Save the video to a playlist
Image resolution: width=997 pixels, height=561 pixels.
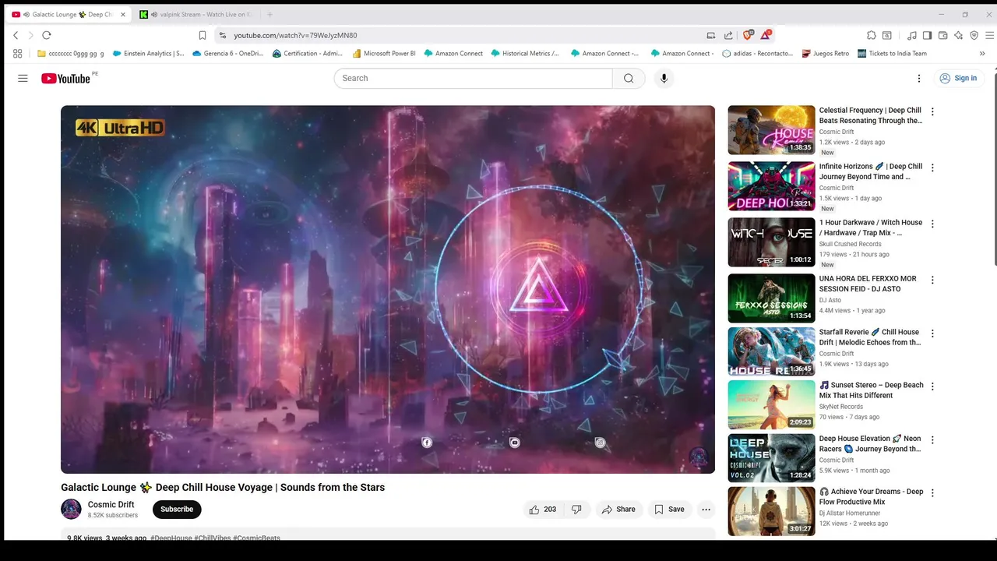pyautogui.click(x=669, y=510)
